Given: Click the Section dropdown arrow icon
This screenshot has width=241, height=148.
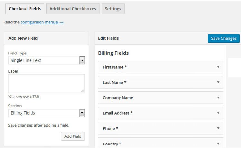Looking at the screenshot, I should (x=82, y=113).
